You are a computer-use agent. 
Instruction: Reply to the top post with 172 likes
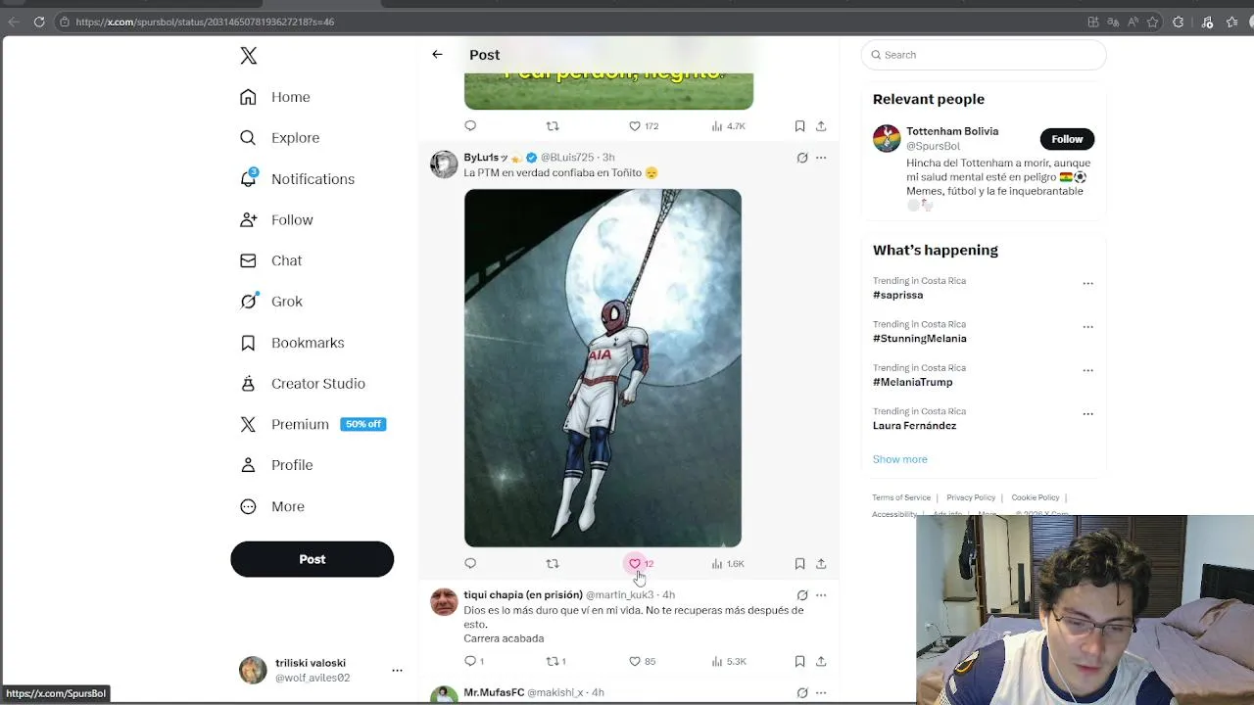470,126
